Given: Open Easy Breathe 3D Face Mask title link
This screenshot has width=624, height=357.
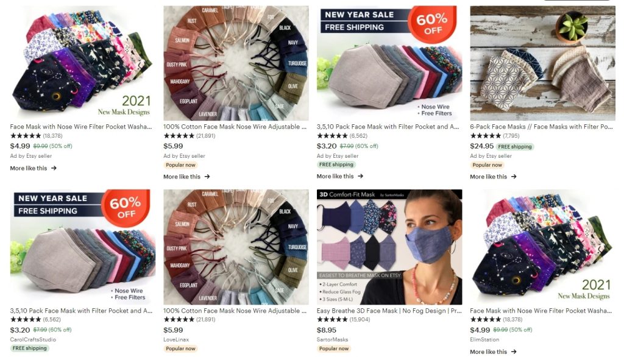Looking at the screenshot, I should (389, 311).
